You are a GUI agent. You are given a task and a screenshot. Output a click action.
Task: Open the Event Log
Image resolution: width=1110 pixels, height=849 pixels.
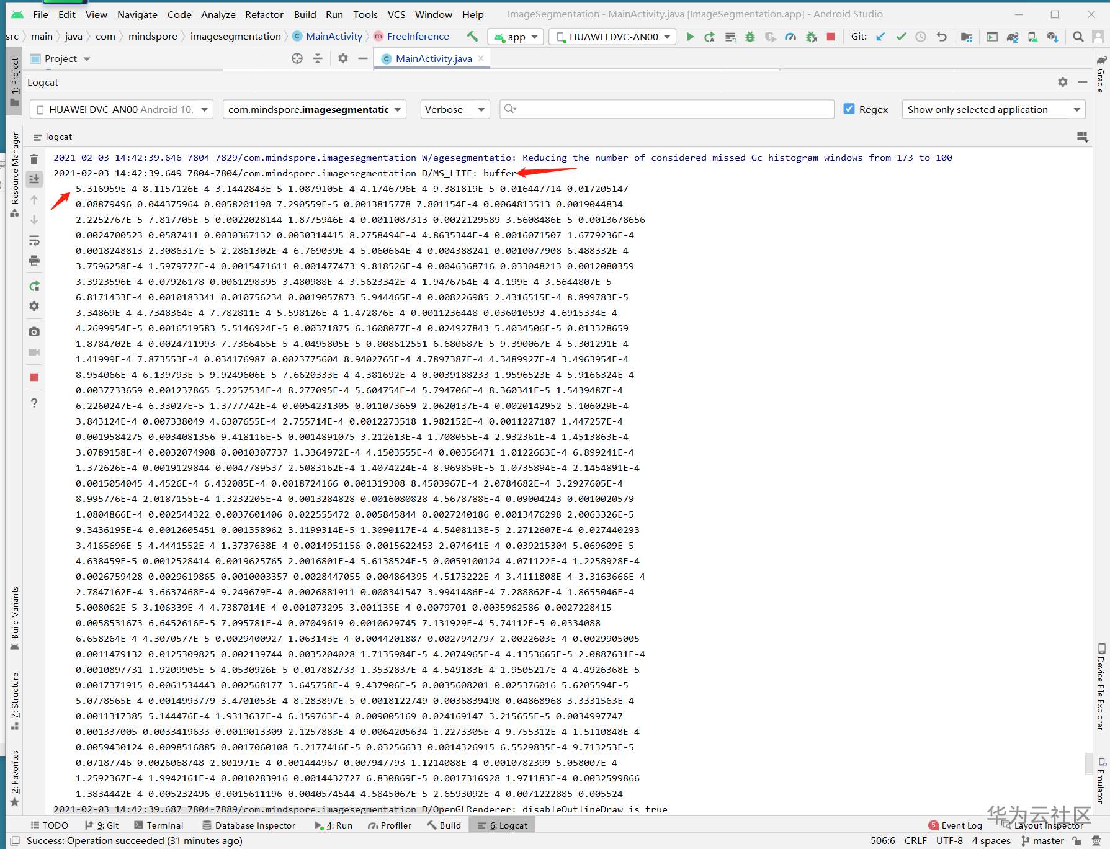956,825
